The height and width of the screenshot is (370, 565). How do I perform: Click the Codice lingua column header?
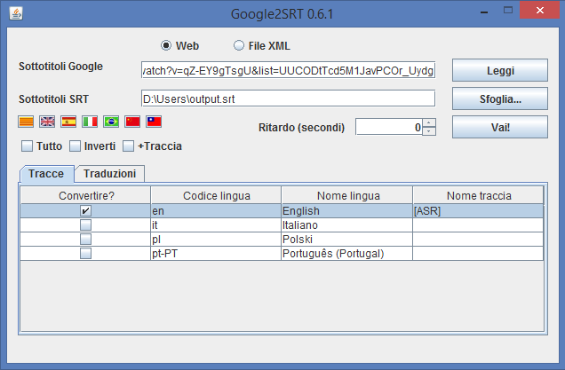[216, 195]
